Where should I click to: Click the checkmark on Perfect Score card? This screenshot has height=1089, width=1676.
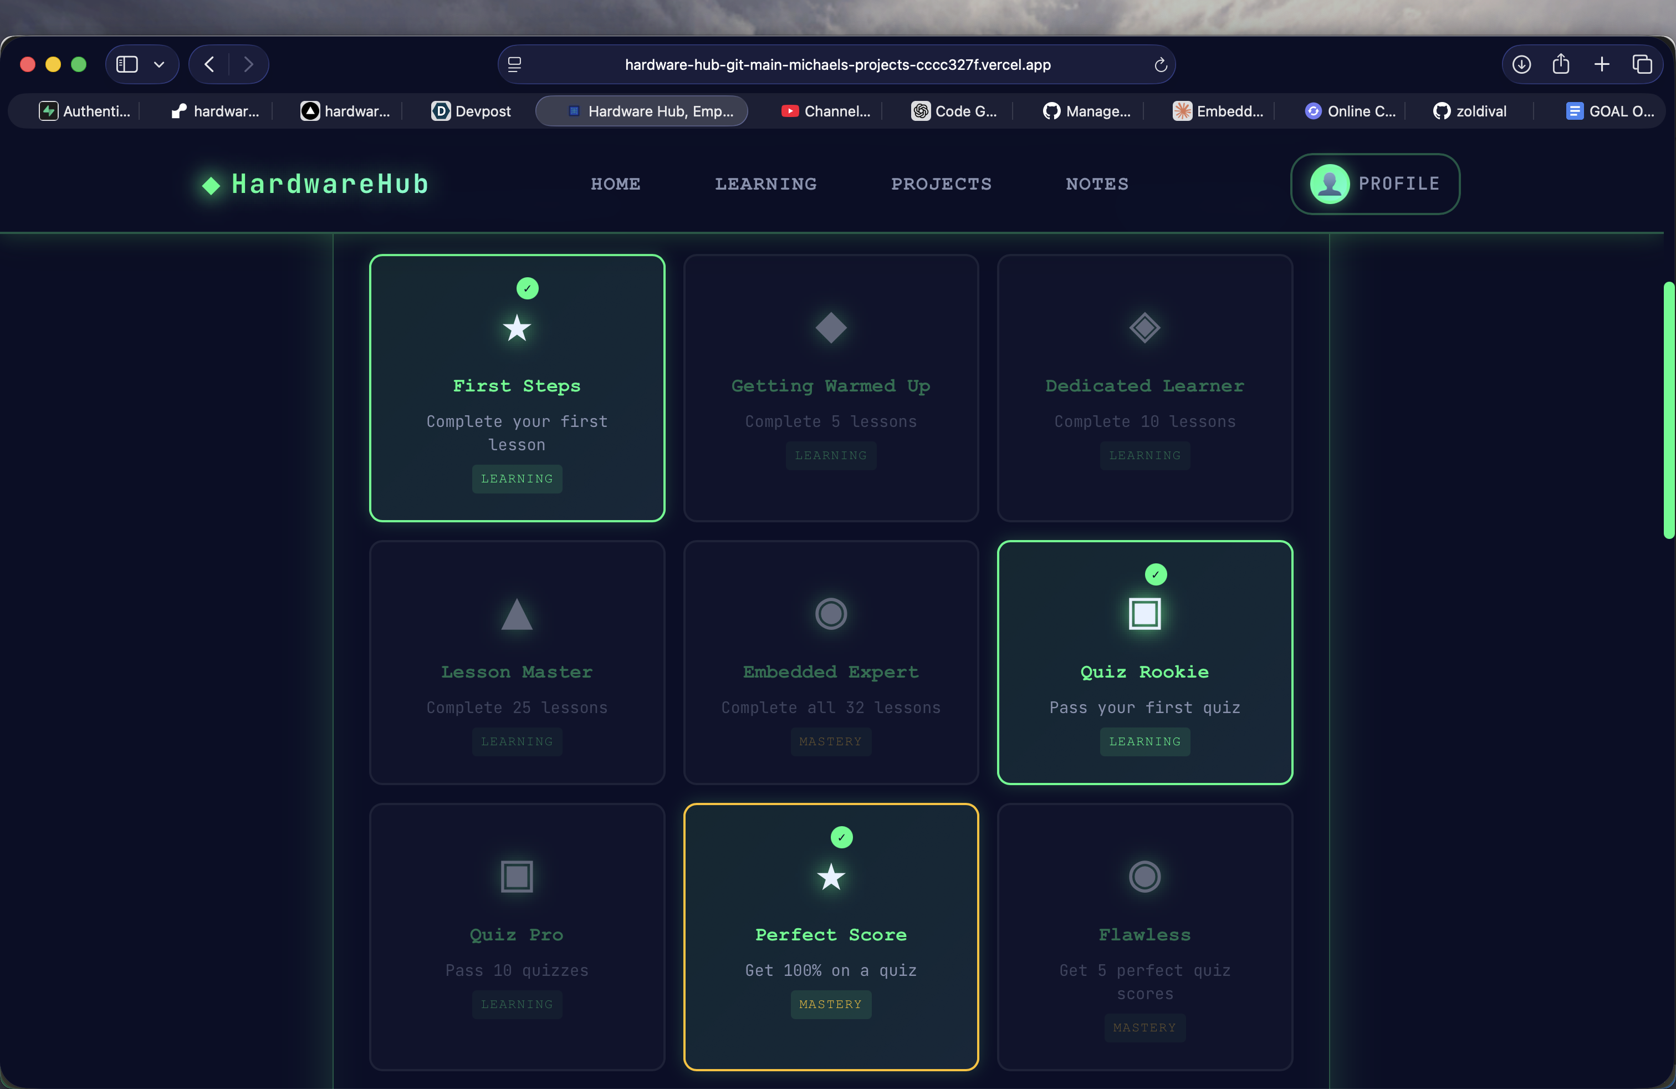click(x=841, y=837)
